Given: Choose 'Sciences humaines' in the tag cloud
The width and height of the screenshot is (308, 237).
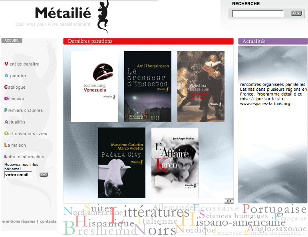Looking at the screenshot, I should point(233,215).
